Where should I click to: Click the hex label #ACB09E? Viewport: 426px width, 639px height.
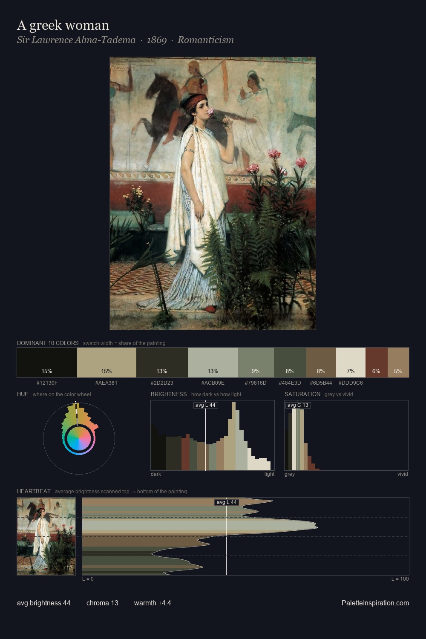[x=213, y=383]
